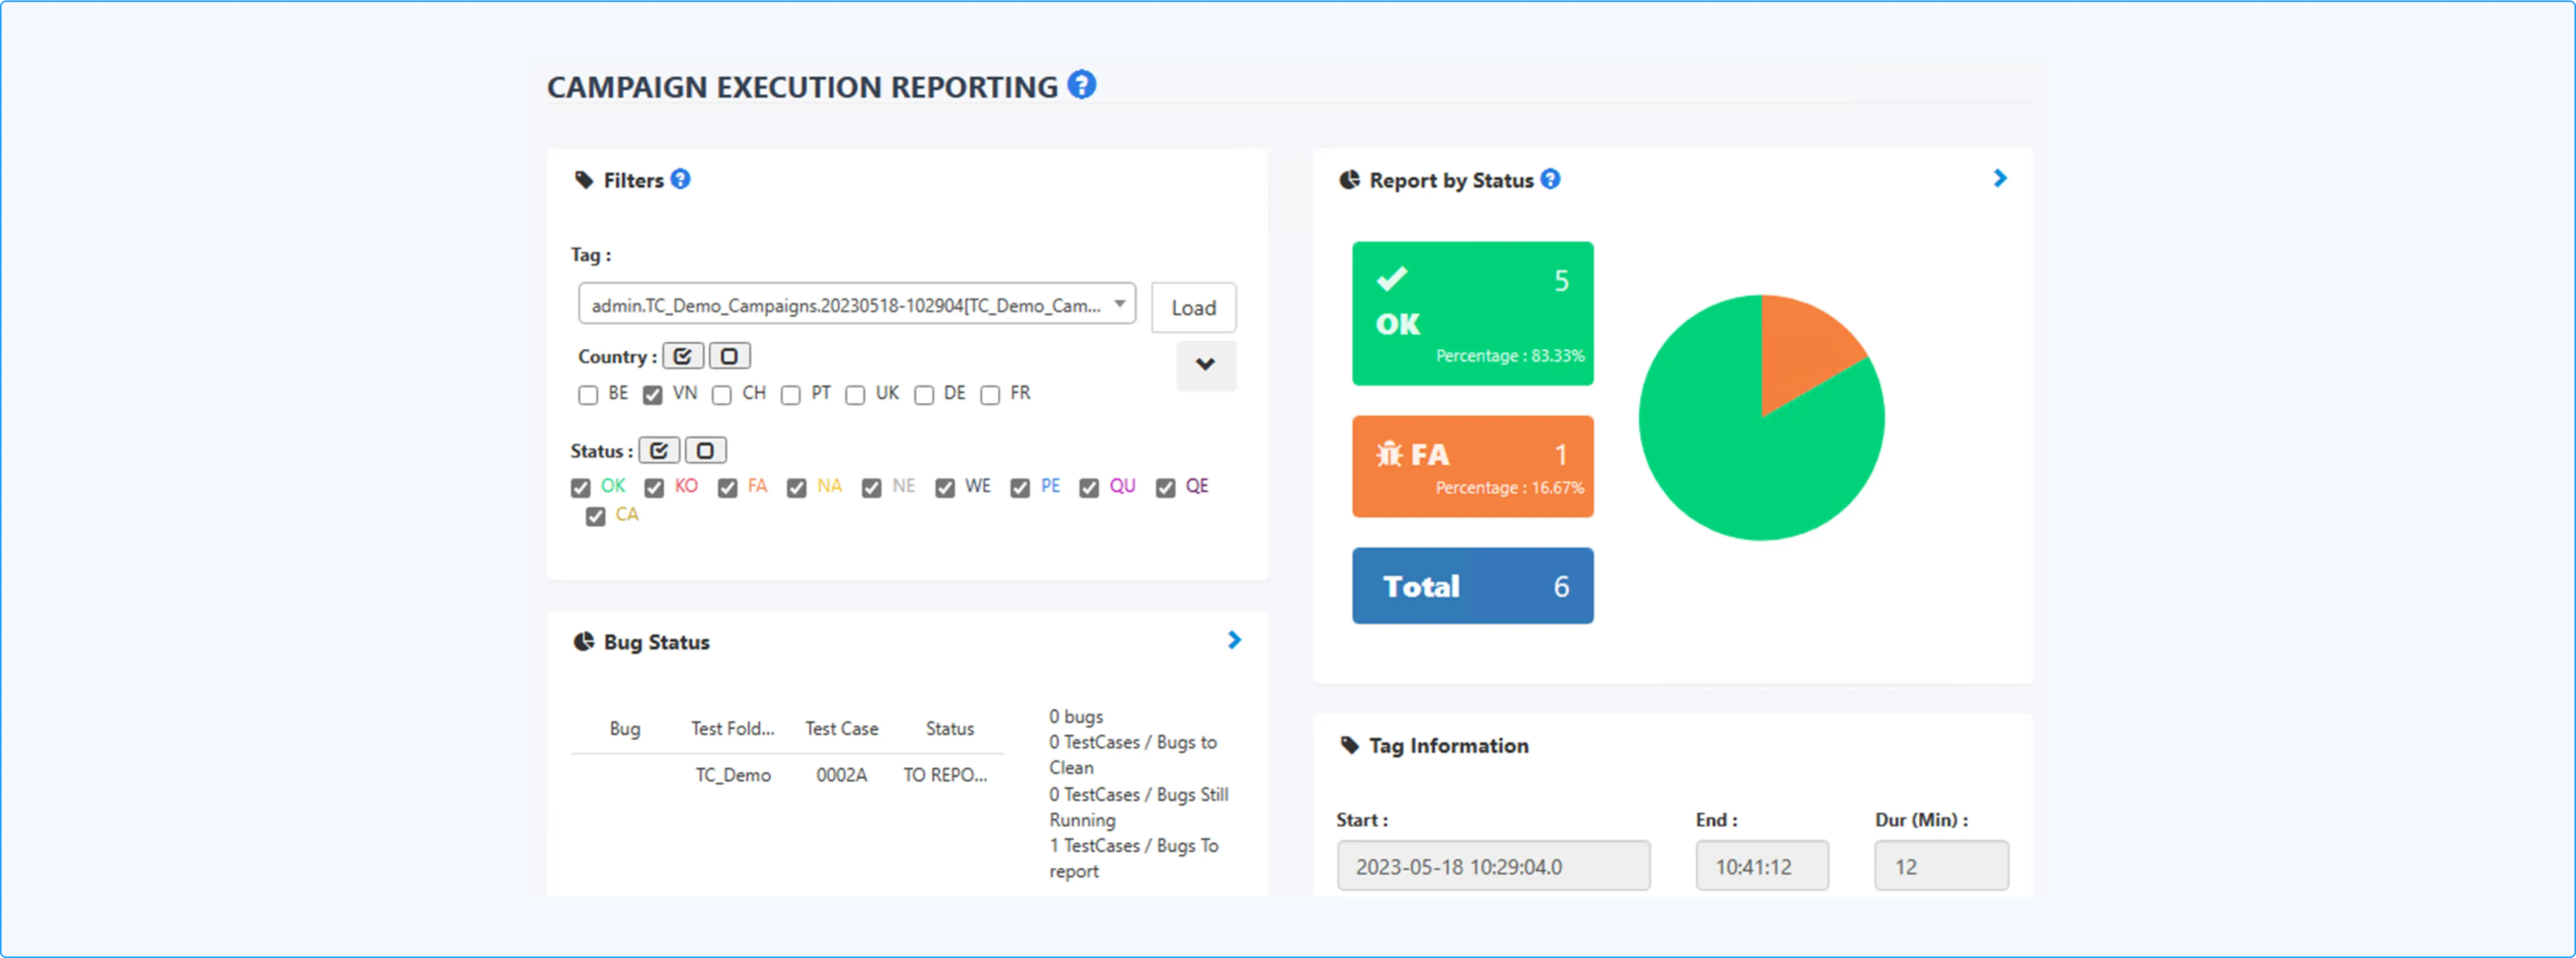Viewport: 2576px width, 958px height.
Task: Uncheck the OK status checkbox
Action: tap(581, 488)
